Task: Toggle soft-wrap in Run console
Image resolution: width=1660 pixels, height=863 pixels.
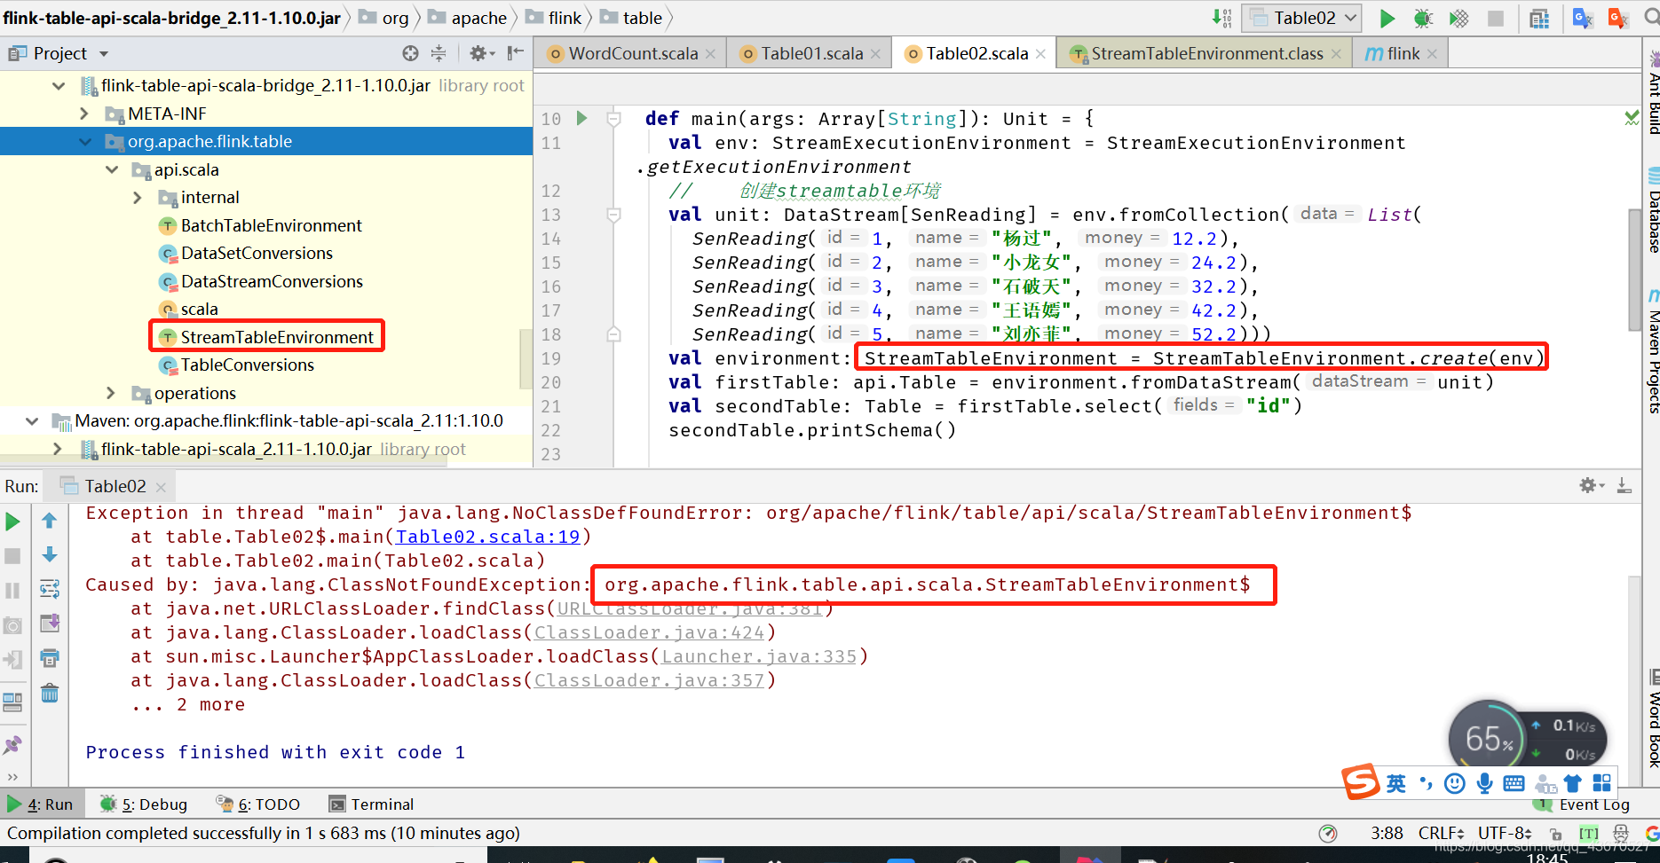Action: (50, 589)
